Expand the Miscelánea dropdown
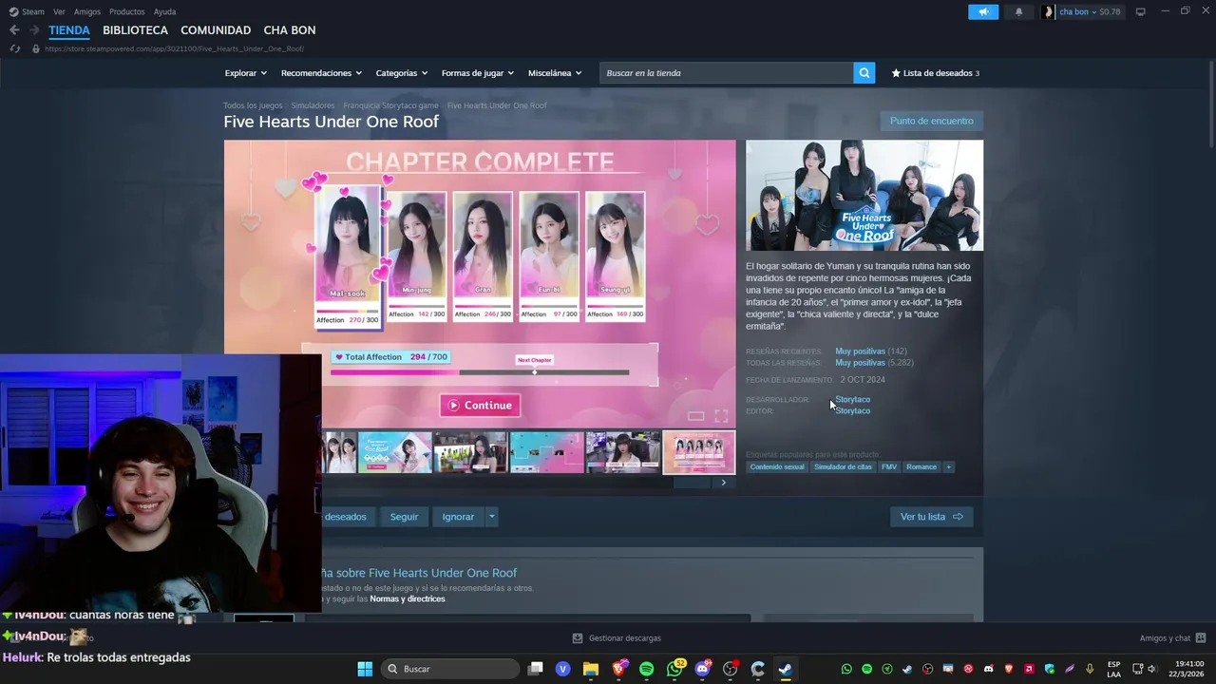Screen dimensions: 1216x684 [x=555, y=73]
